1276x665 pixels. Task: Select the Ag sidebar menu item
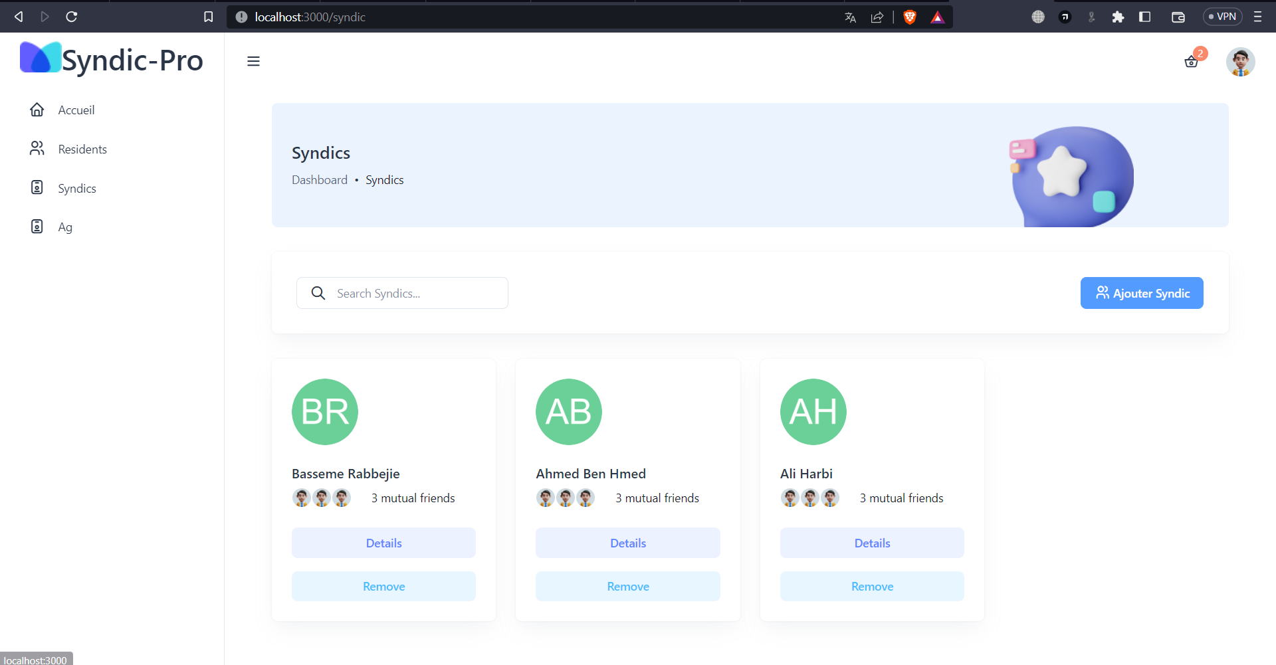click(x=64, y=227)
